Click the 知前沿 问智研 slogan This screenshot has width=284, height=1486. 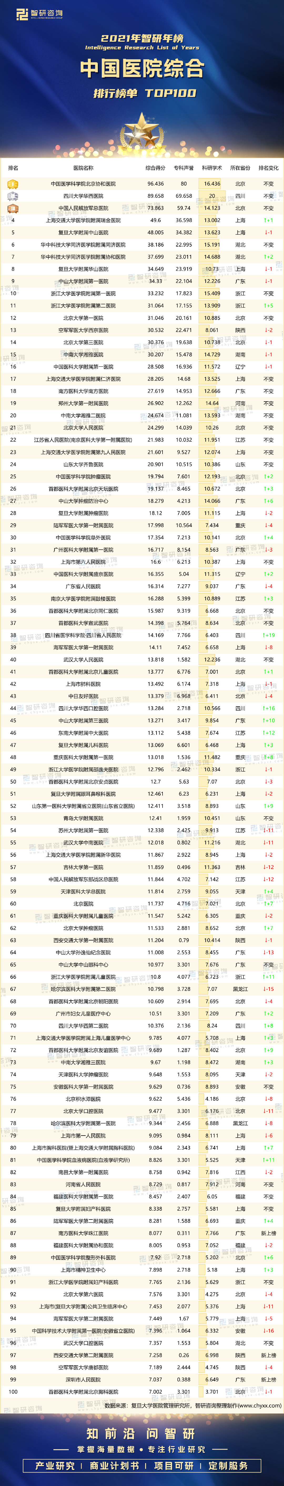coord(141,1434)
